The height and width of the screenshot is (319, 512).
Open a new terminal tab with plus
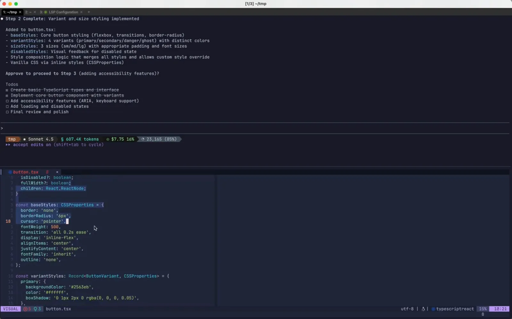(x=89, y=12)
